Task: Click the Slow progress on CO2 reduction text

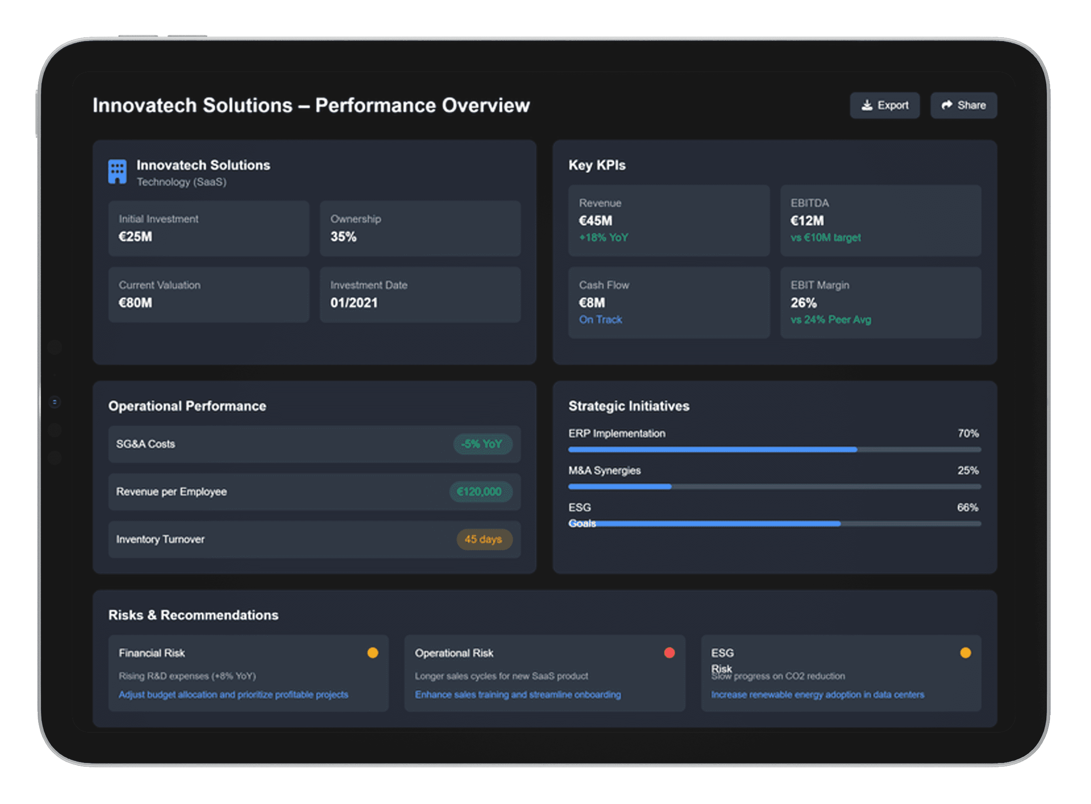Action: [x=778, y=676]
